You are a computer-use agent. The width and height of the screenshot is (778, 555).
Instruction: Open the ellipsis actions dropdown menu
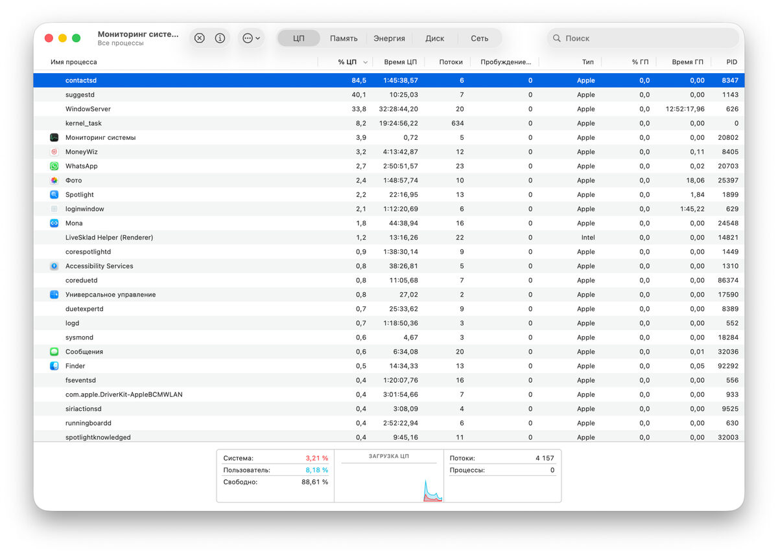(252, 38)
